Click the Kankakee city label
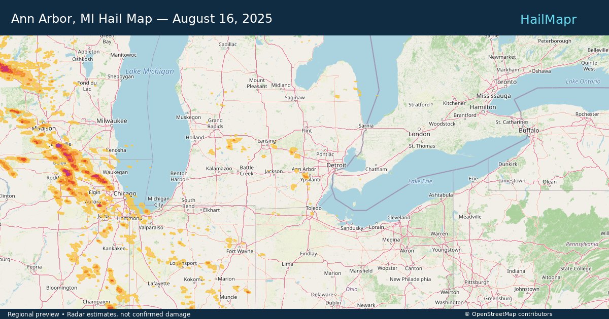 point(114,249)
